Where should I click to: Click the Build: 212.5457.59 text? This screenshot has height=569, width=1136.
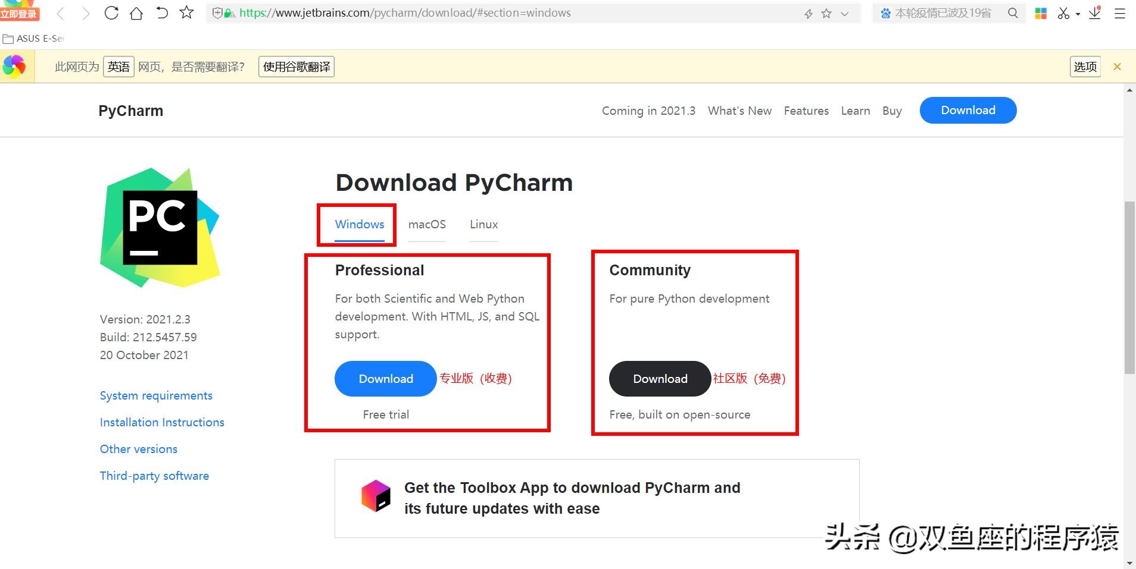point(148,337)
